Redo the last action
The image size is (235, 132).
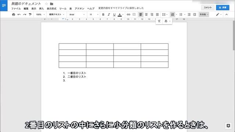coord(25,15)
